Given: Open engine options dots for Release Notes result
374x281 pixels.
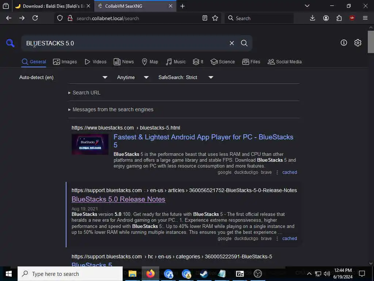Looking at the screenshot, I should (277, 239).
